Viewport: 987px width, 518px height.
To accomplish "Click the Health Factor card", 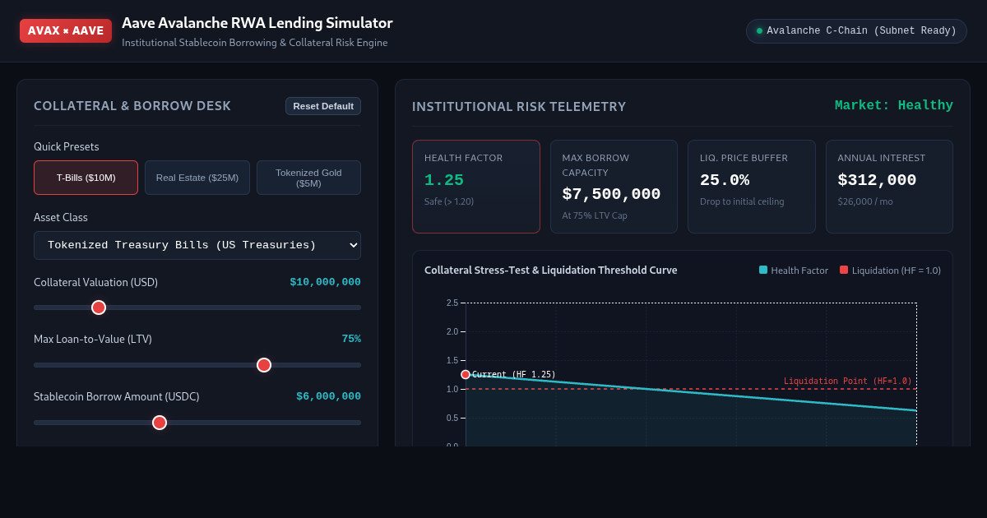I will pos(476,187).
